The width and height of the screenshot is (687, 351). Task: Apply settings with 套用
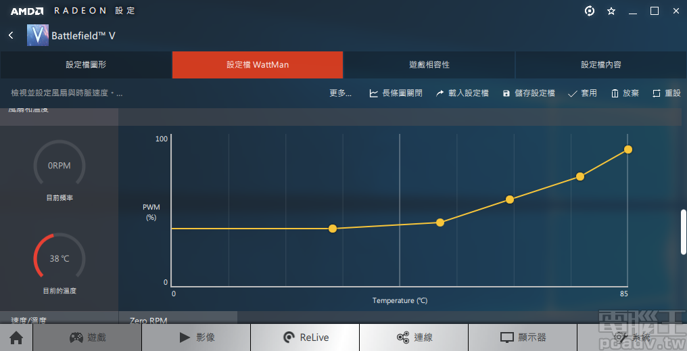click(x=582, y=93)
